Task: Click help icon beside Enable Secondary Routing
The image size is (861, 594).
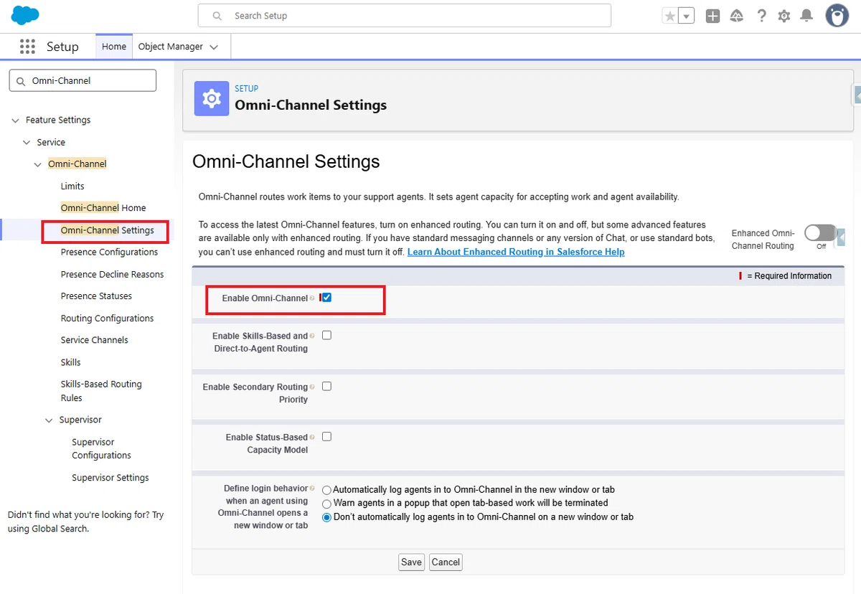Action: (312, 387)
